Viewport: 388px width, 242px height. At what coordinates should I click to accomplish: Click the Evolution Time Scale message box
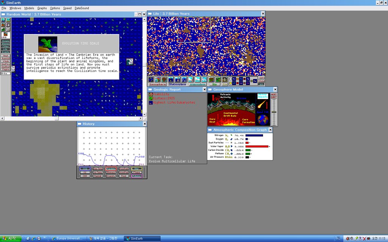click(72, 57)
